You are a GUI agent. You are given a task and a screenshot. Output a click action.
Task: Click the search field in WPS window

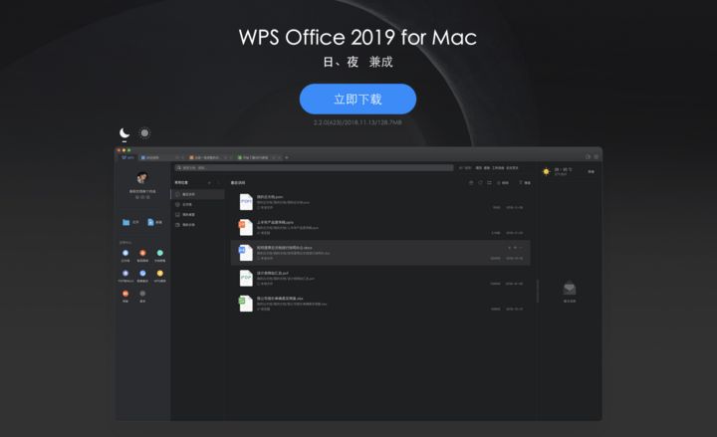coord(314,168)
